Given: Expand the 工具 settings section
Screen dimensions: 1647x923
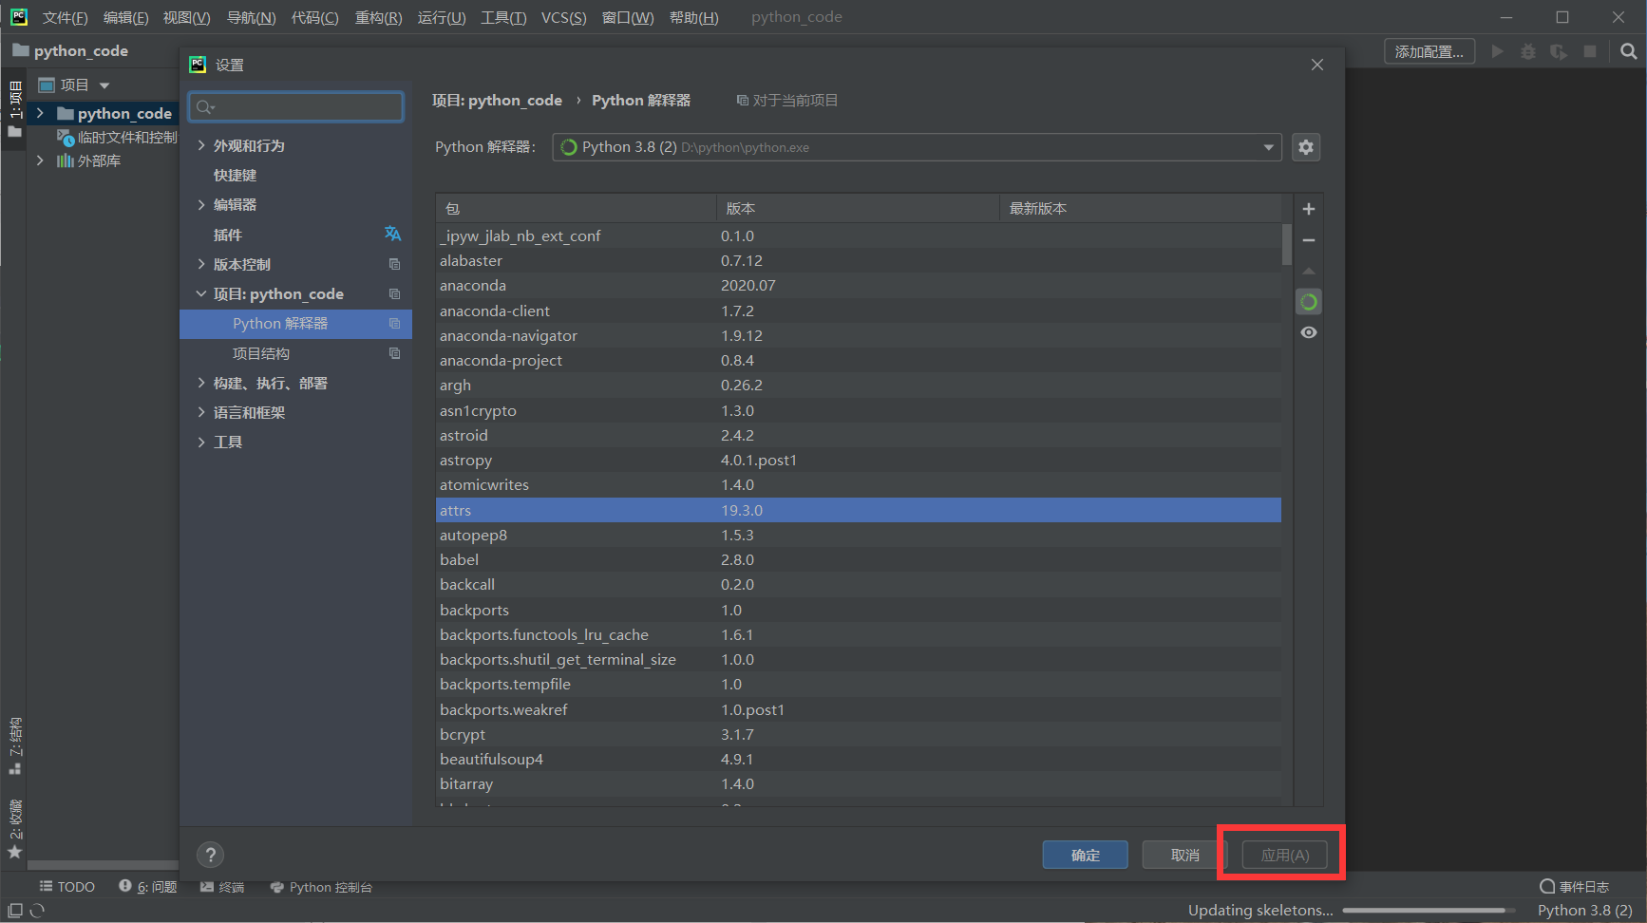Looking at the screenshot, I should [x=201, y=442].
